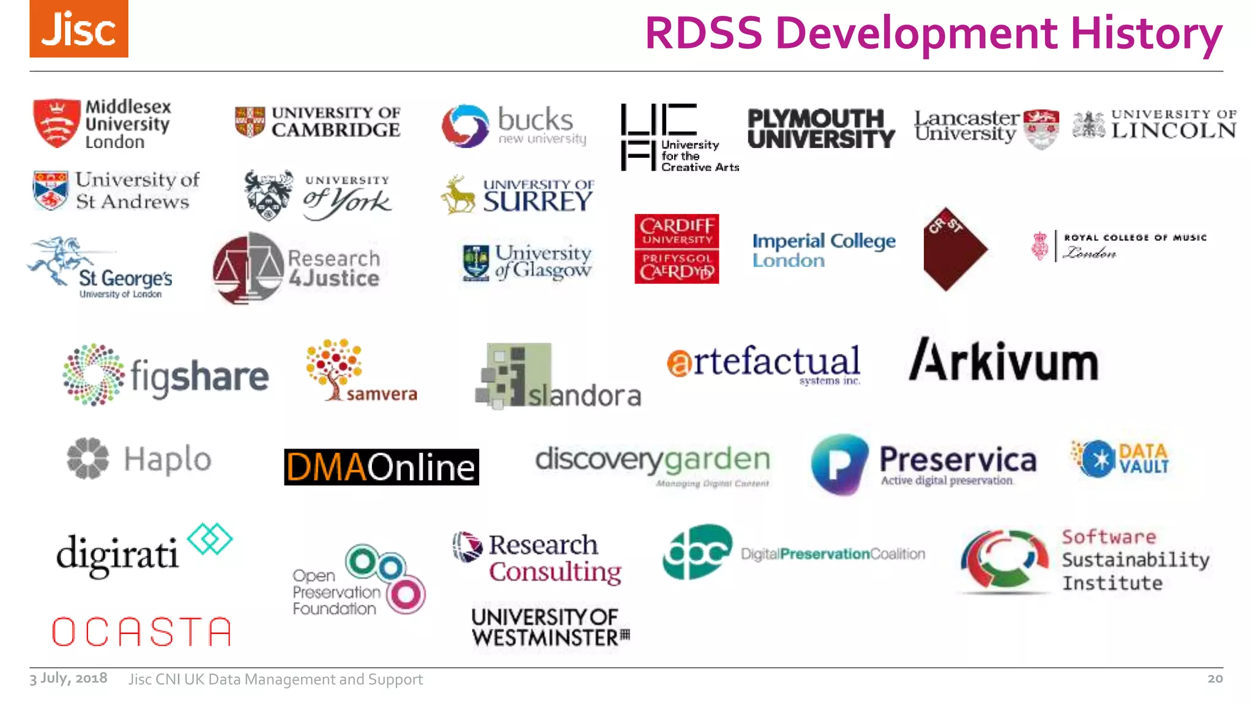Click the RDSS Development History title
Screen dimensions: 1253x705
934,33
